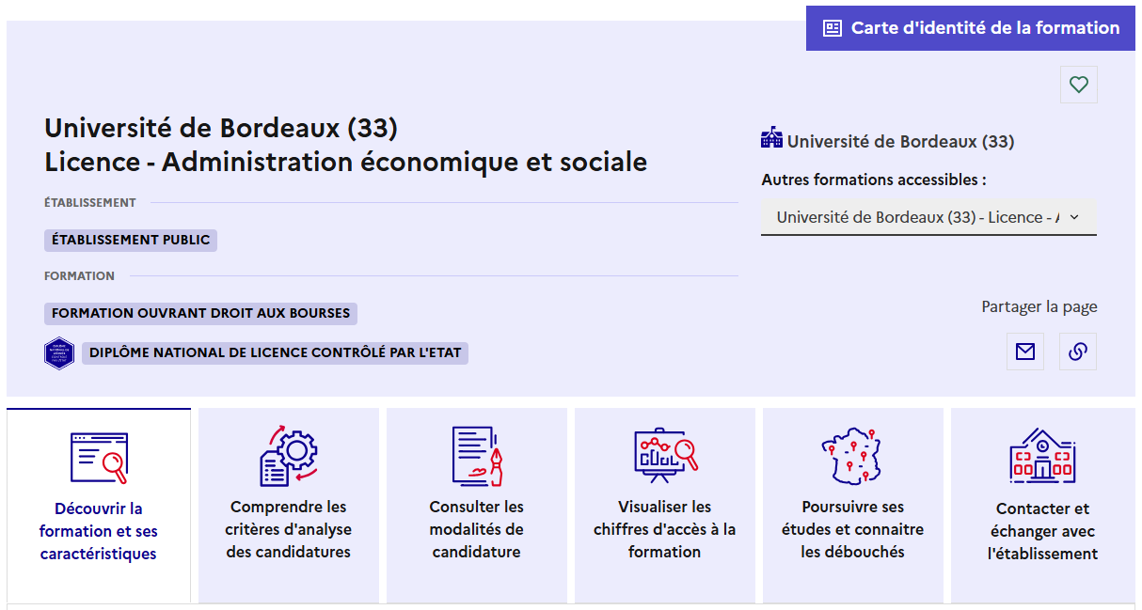Click the school building contact icon
This screenshot has height=610, width=1142.
pos(1042,456)
